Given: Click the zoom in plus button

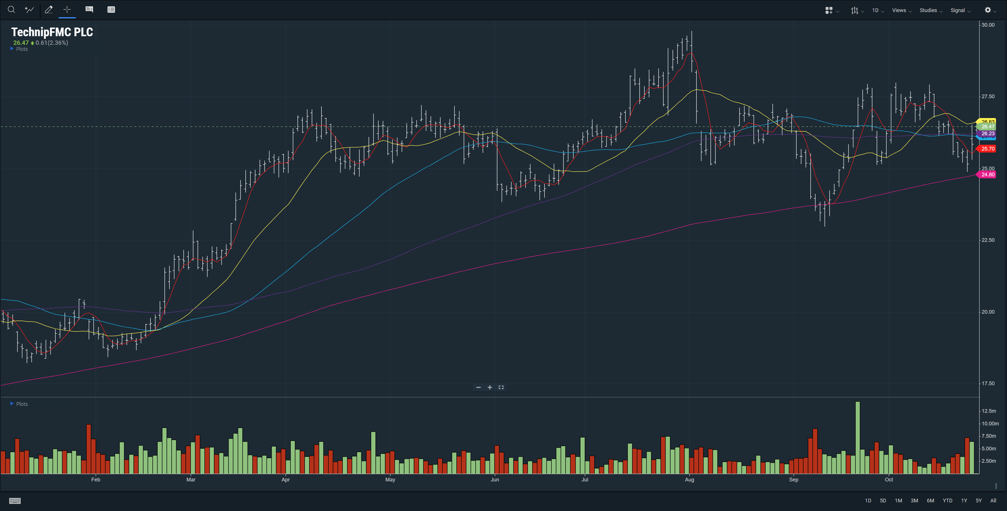Looking at the screenshot, I should point(490,387).
